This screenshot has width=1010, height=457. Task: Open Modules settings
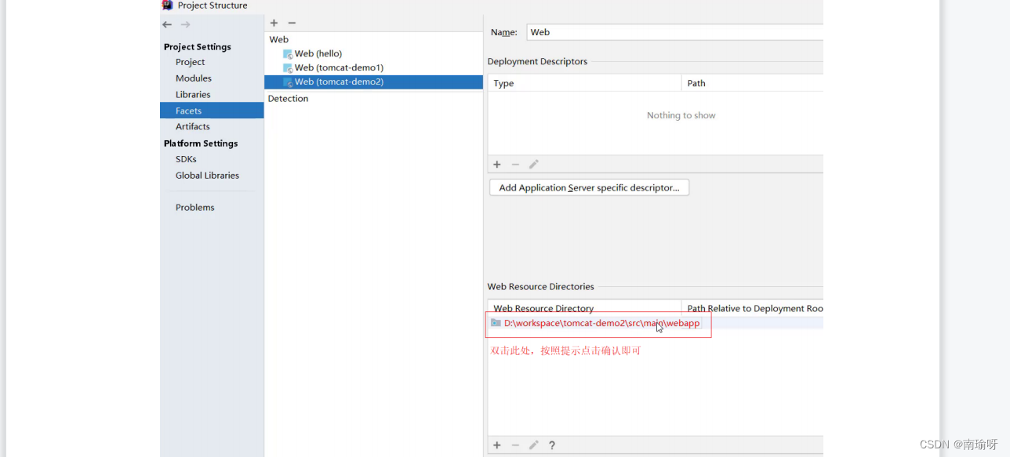194,78
